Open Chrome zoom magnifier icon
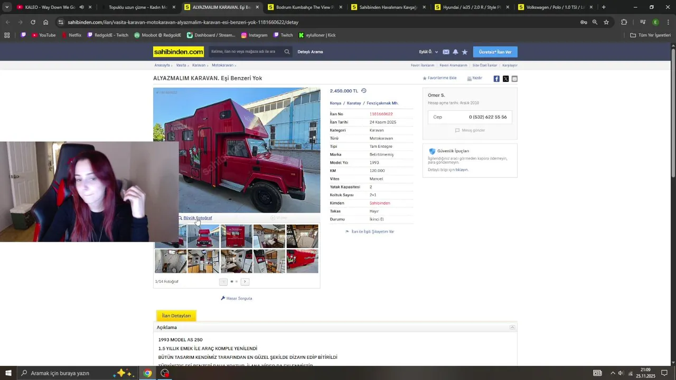The height and width of the screenshot is (380, 676). click(x=595, y=22)
